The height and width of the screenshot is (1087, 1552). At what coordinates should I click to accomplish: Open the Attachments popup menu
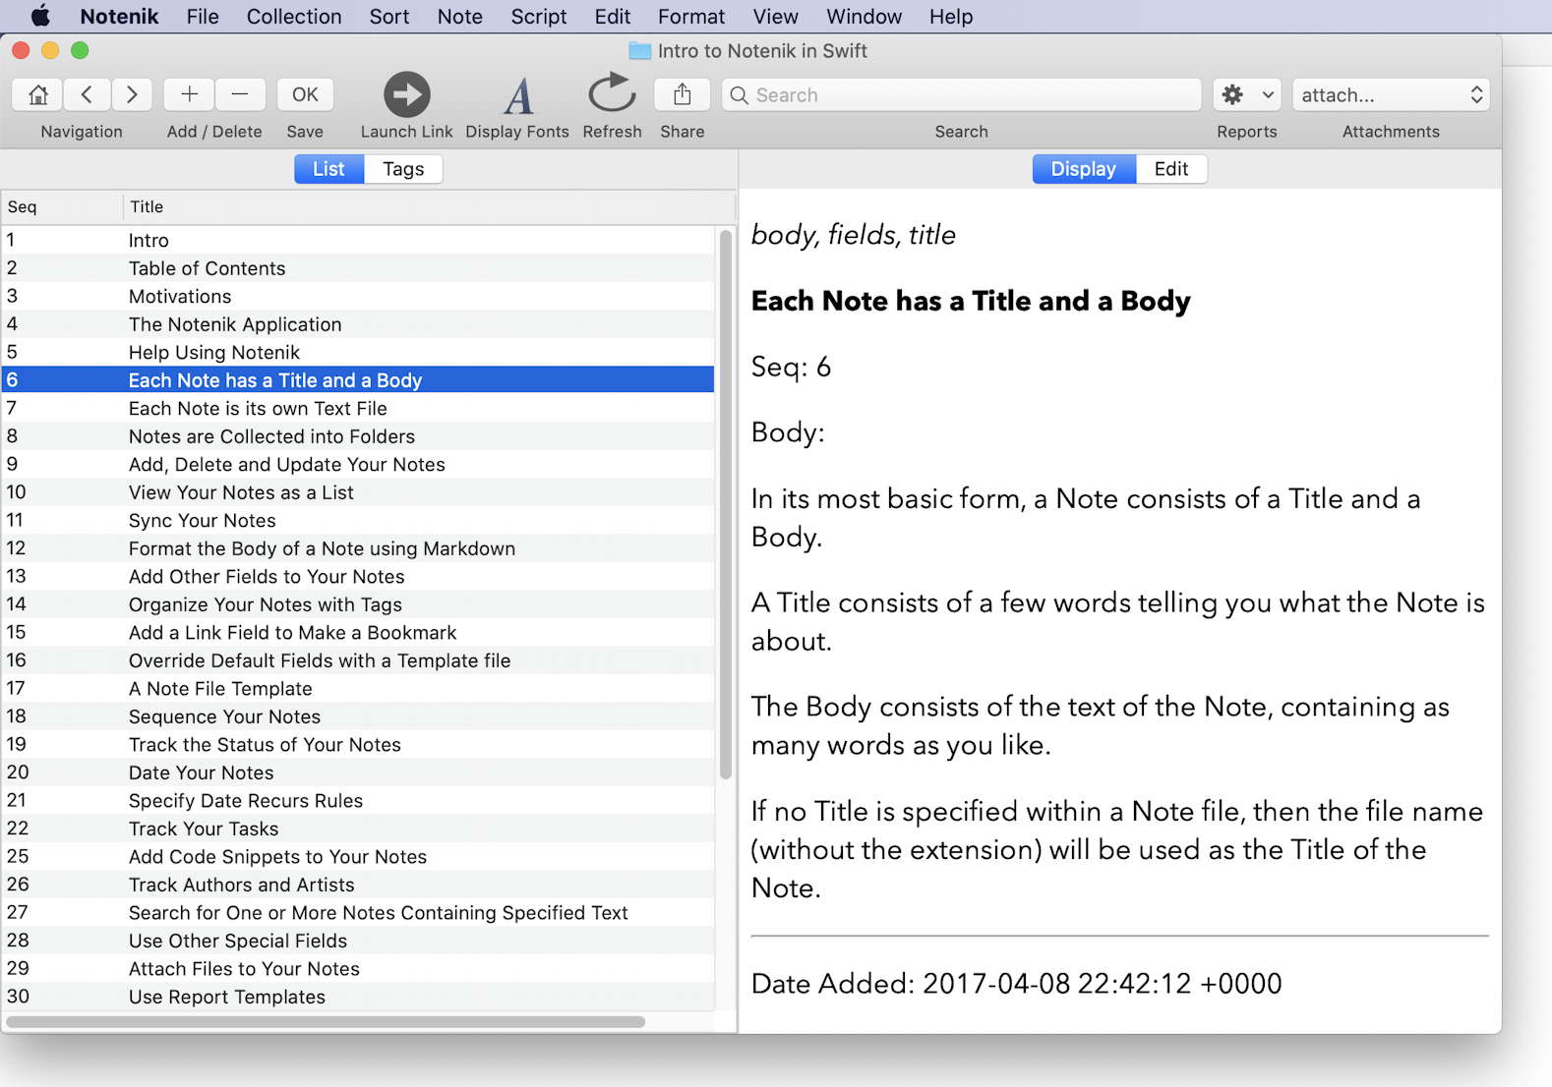(x=1391, y=94)
